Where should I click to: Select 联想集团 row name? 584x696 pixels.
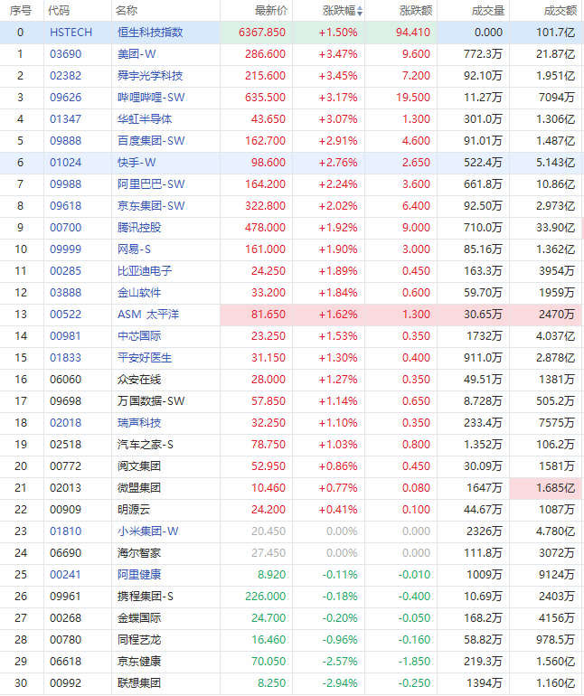[x=139, y=683]
